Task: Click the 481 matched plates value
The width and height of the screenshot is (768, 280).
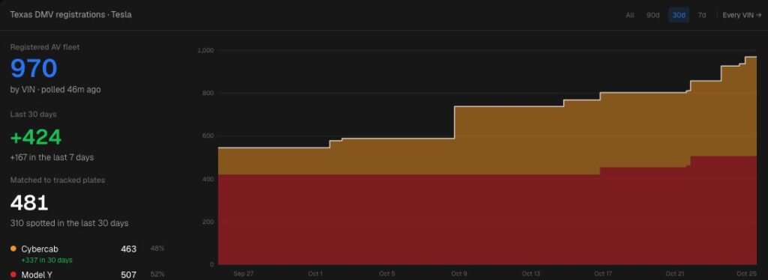Action: [x=29, y=203]
